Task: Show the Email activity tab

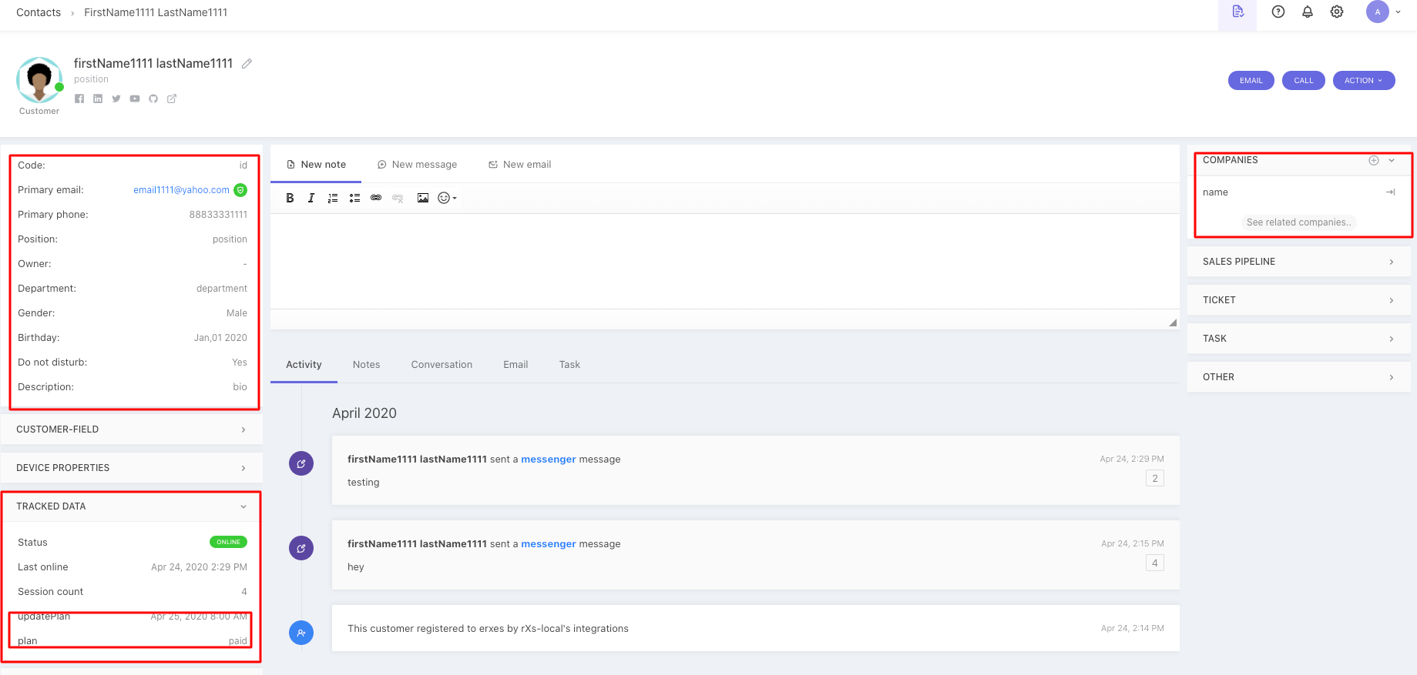Action: pos(515,365)
